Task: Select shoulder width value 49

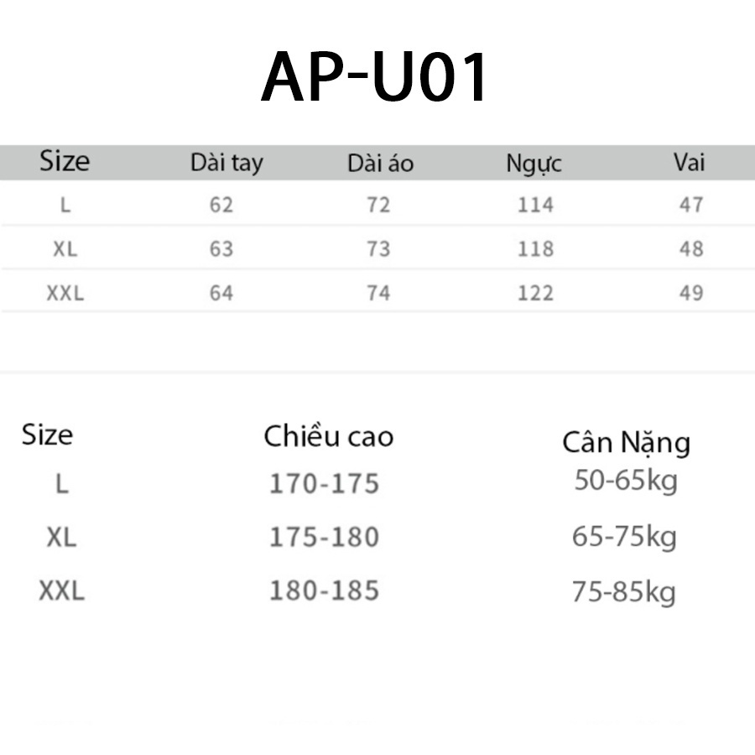Action: [691, 293]
